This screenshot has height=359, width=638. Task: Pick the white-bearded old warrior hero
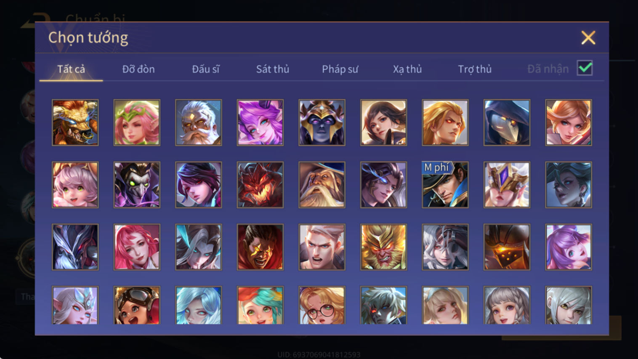pos(198,122)
